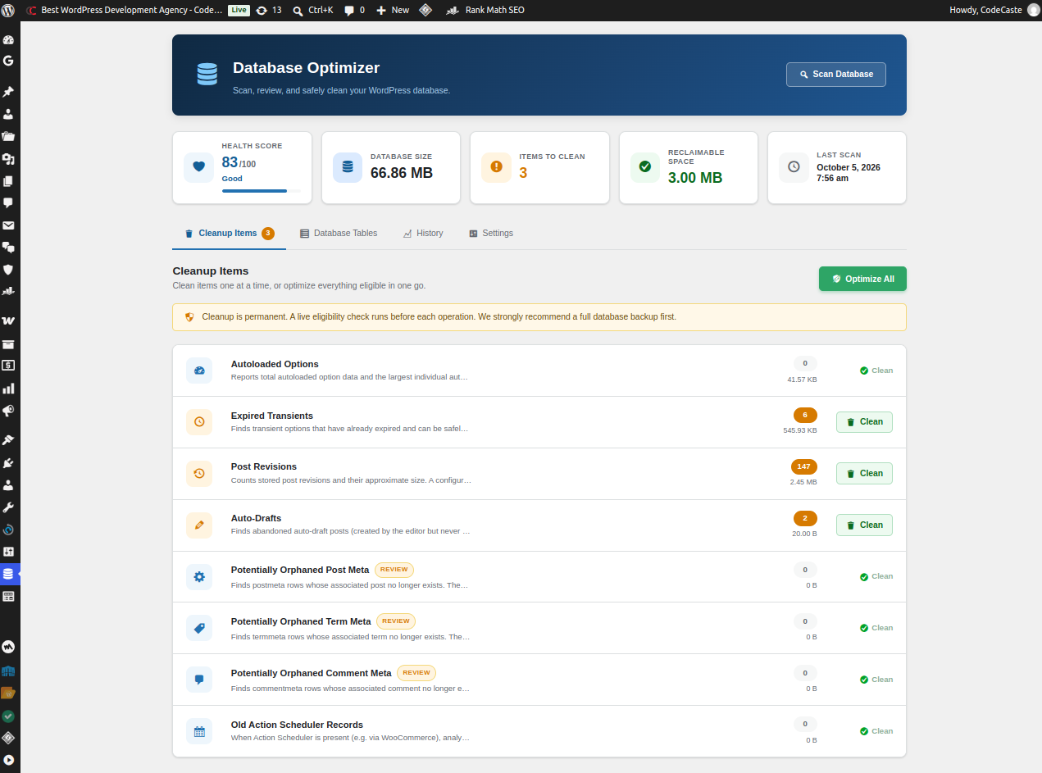The height and width of the screenshot is (773, 1042).
Task: Click the Orphaned Comment Meta bubble icon
Action: coord(199,680)
